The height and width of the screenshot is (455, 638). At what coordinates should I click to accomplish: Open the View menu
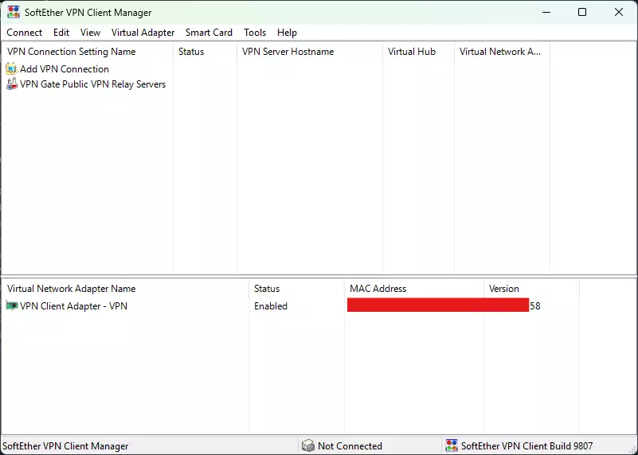tap(90, 33)
